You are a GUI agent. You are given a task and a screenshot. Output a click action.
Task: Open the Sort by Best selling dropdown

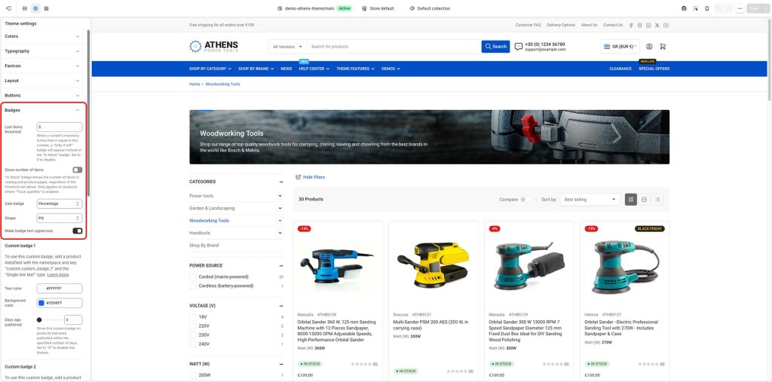pyautogui.click(x=590, y=200)
